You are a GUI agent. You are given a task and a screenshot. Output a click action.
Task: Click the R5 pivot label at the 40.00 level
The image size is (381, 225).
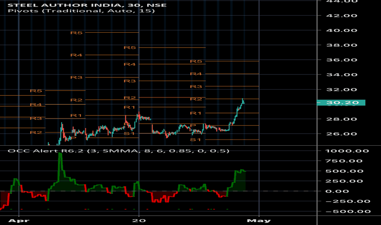(76, 33)
